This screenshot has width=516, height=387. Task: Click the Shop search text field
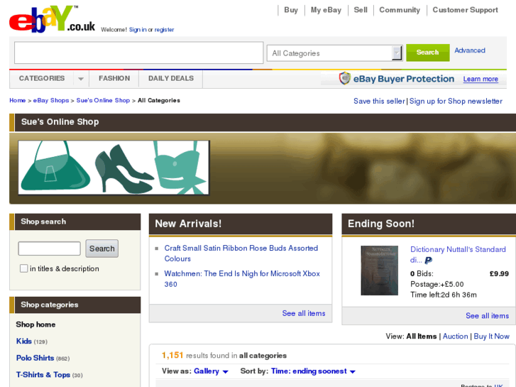(50, 249)
